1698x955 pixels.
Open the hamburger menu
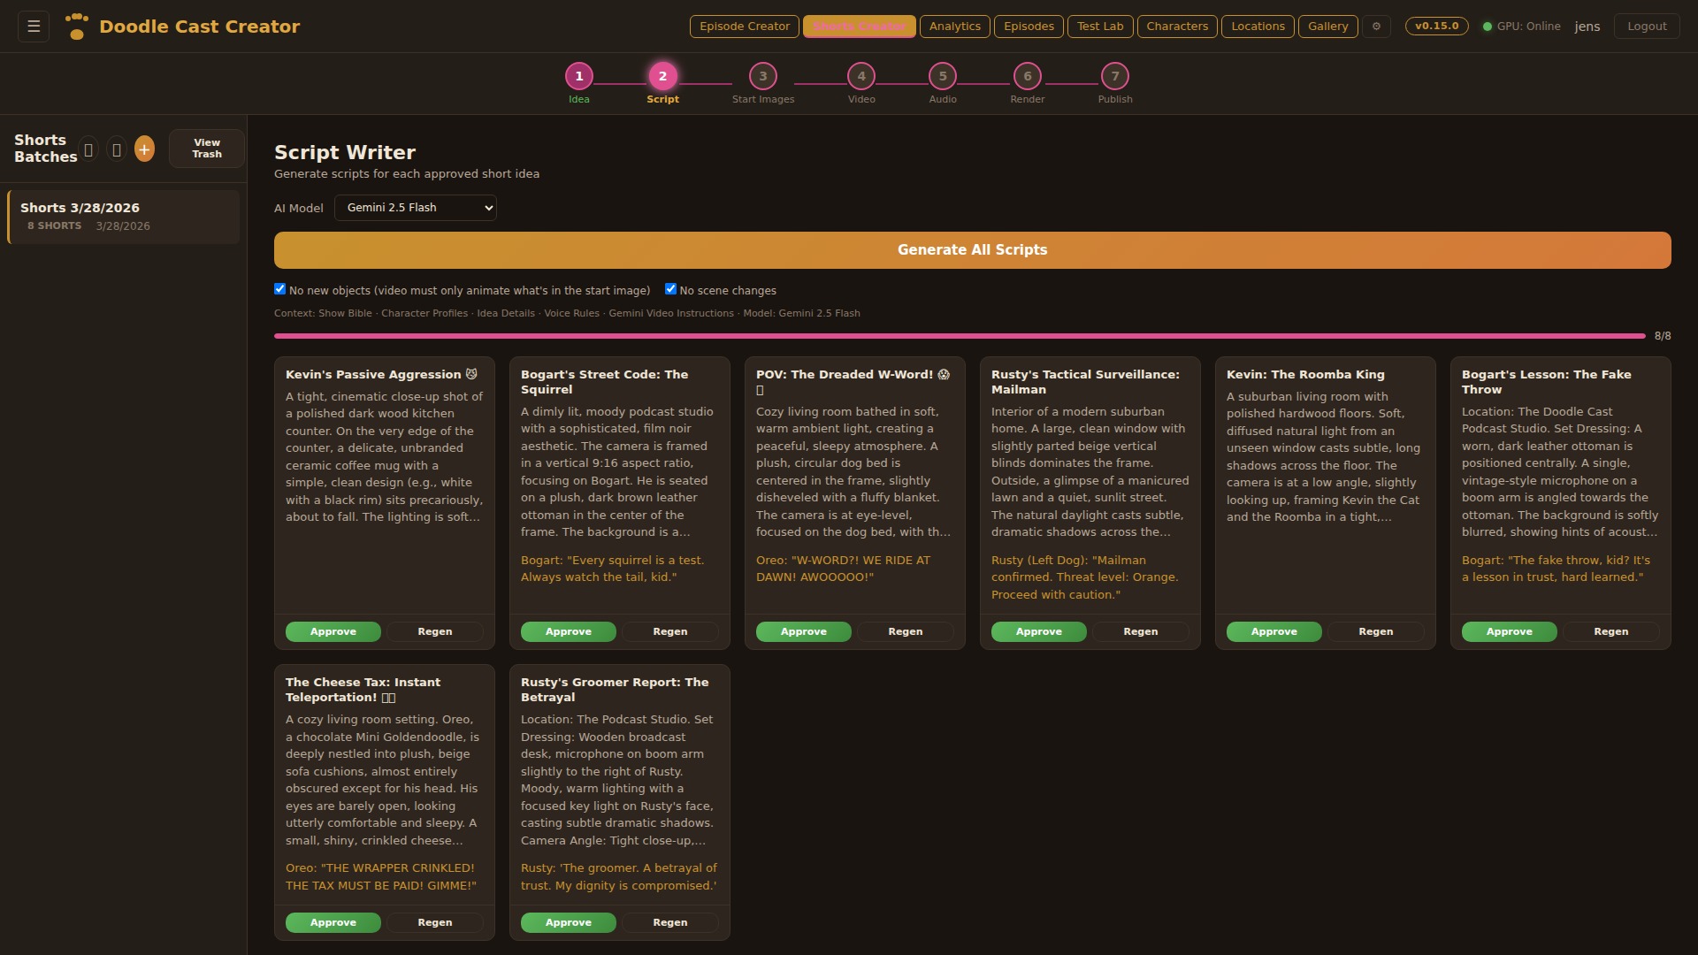pyautogui.click(x=34, y=27)
